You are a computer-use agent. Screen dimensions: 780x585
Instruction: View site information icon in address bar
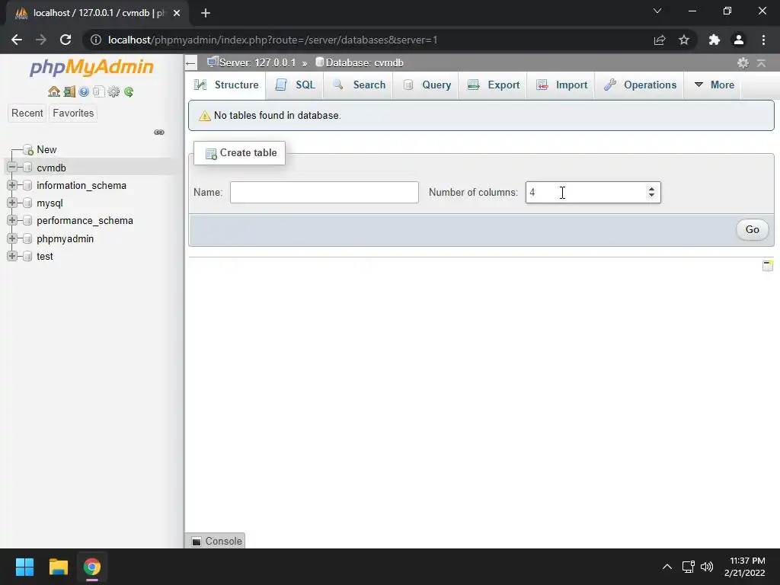tap(96, 40)
